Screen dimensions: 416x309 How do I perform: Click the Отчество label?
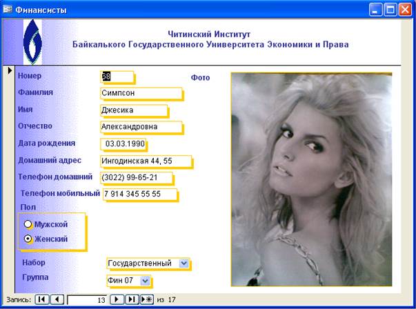35,126
